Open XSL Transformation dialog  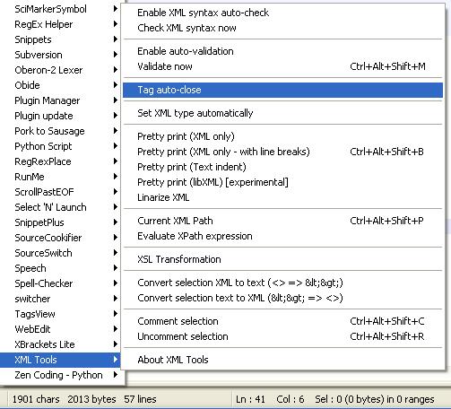282,259
